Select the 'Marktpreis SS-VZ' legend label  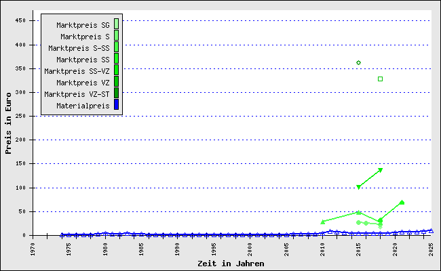[77, 71]
